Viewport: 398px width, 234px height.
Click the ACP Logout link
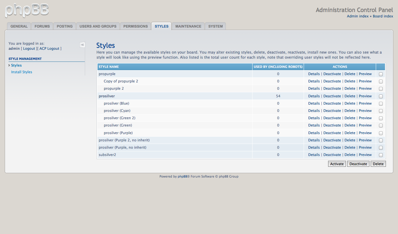50,49
